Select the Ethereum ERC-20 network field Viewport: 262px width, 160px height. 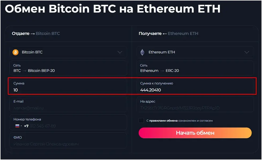[195, 68]
